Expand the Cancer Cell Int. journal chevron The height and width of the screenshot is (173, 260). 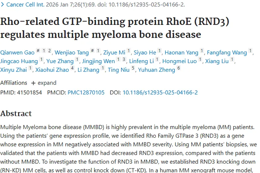click(x=3, y=5)
